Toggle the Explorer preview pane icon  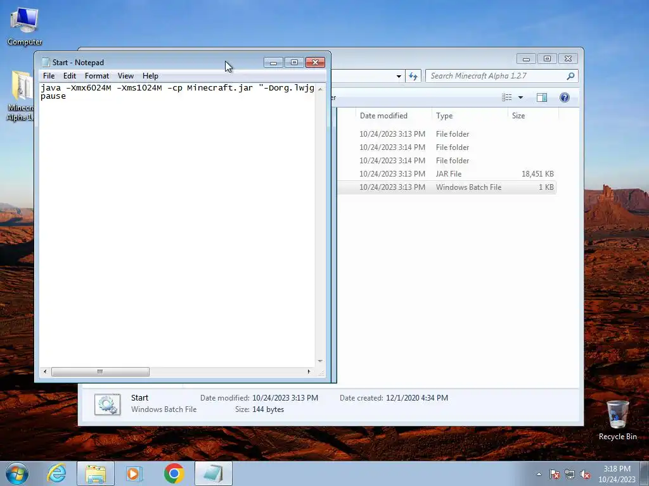pos(542,97)
